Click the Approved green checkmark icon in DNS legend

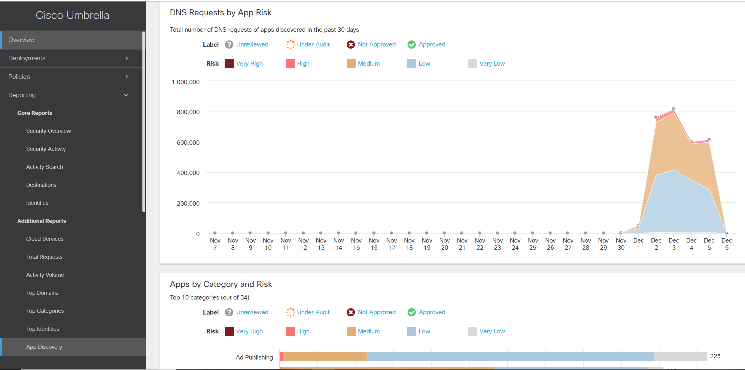coord(412,45)
